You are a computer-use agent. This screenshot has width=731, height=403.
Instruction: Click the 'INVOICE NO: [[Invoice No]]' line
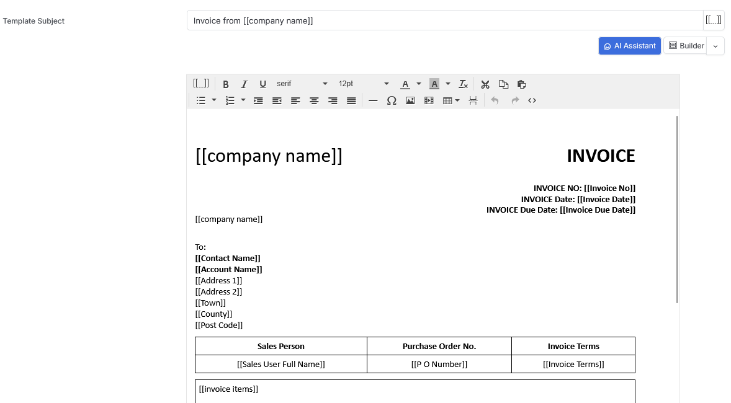585,188
